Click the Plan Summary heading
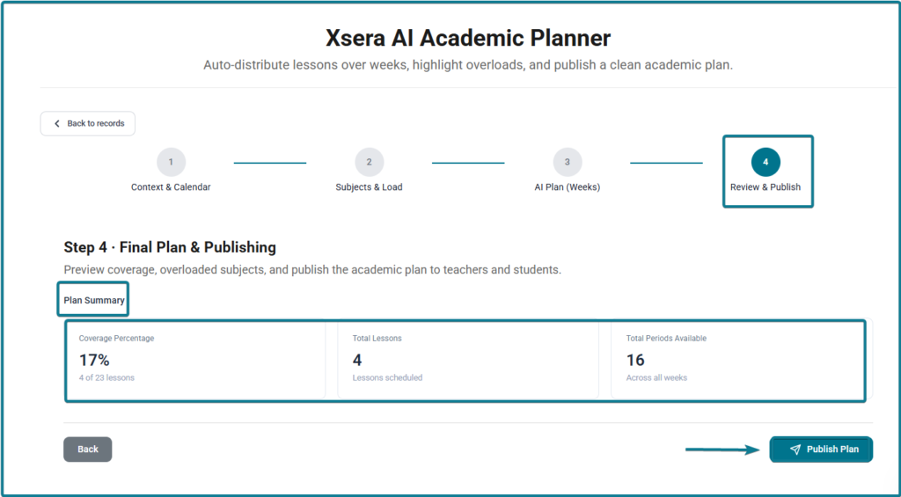This screenshot has width=901, height=497. (94, 301)
